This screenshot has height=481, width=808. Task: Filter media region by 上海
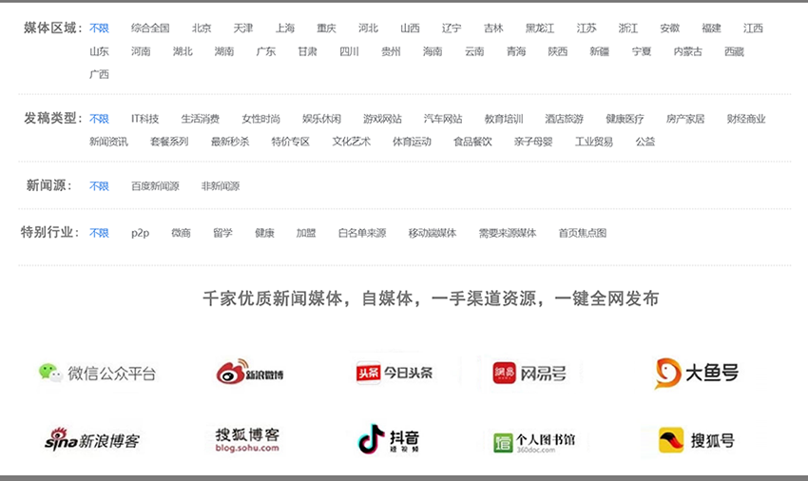tap(285, 28)
